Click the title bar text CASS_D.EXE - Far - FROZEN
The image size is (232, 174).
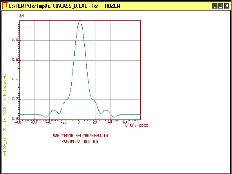click(x=64, y=6)
